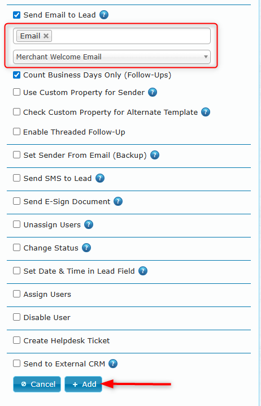The image size is (261, 406).
Task: Open help icon for Send Email to Lead
Action: 104,15
